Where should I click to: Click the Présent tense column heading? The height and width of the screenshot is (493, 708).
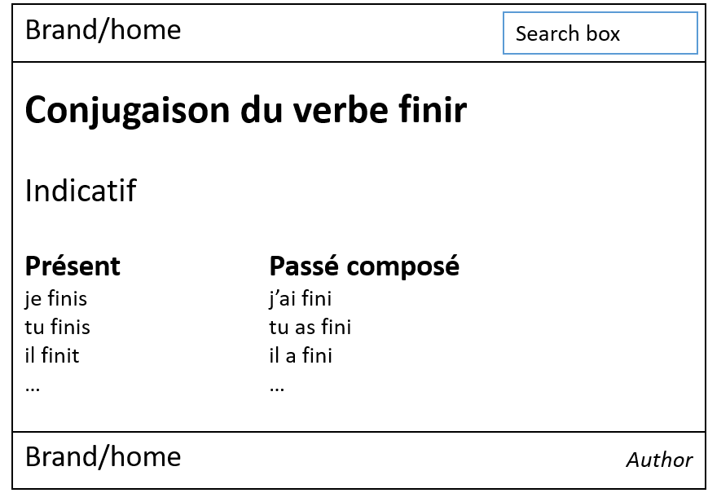[x=73, y=266]
